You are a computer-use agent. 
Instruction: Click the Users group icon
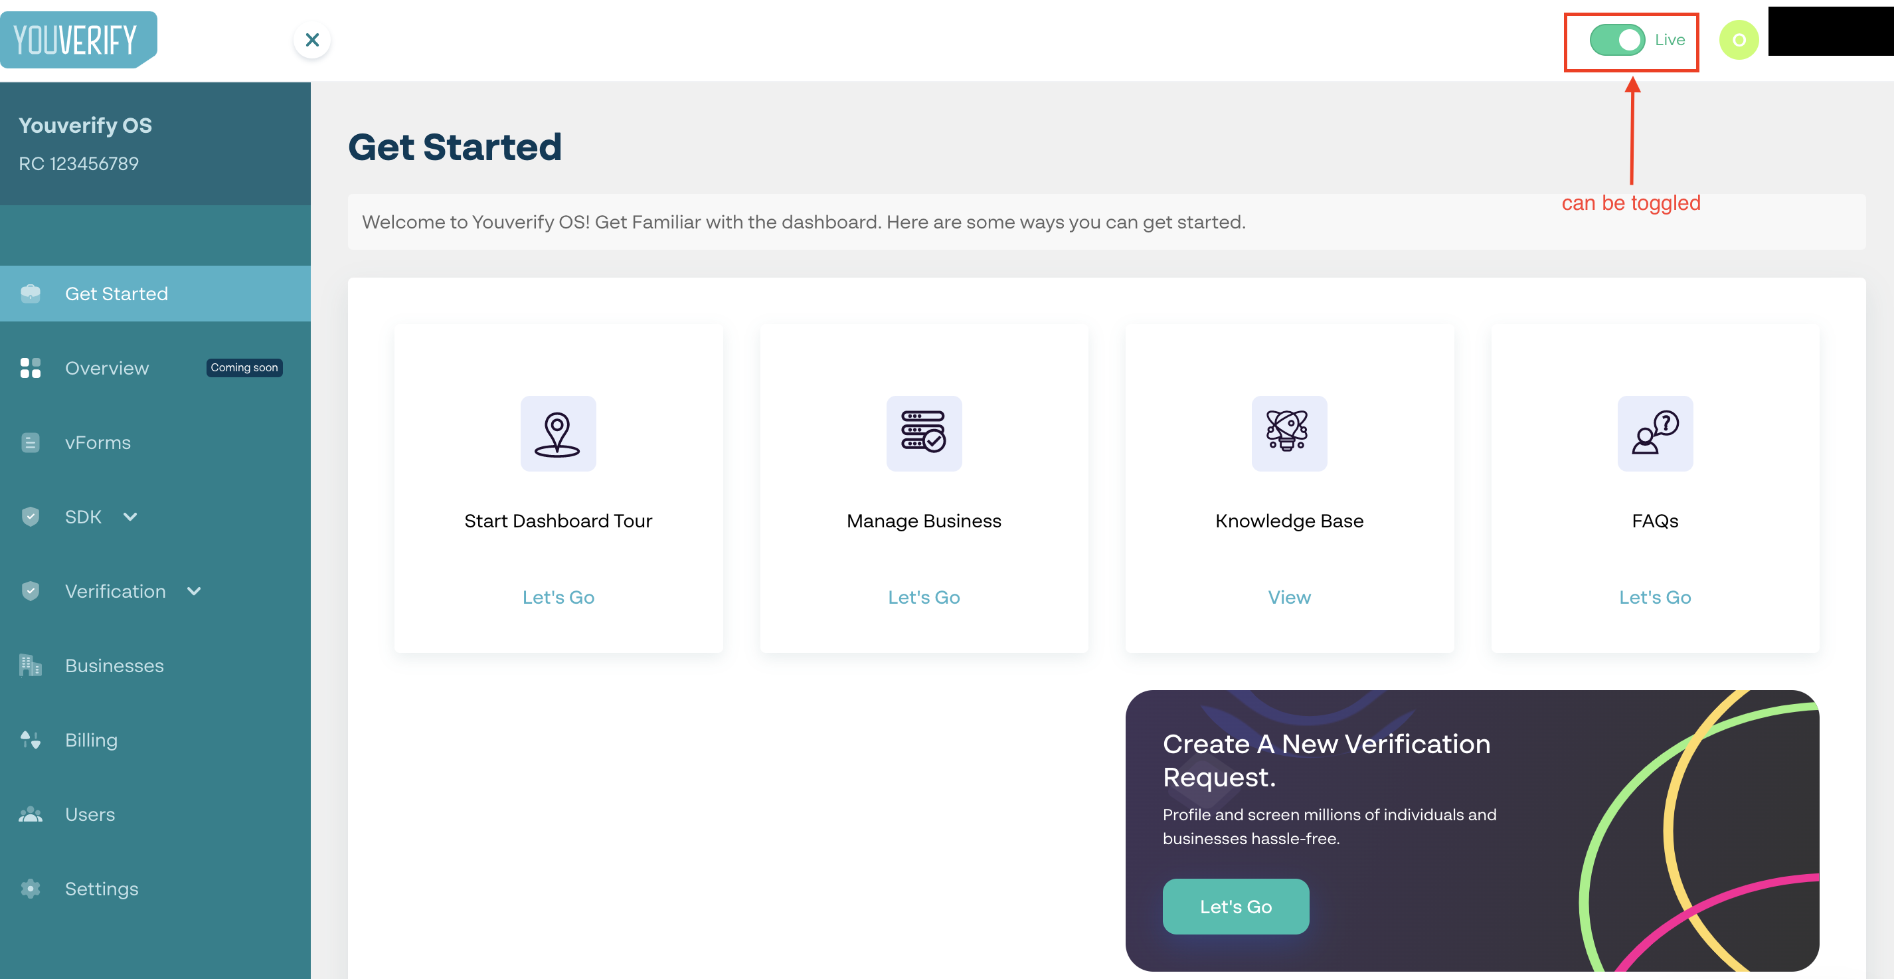tap(30, 814)
